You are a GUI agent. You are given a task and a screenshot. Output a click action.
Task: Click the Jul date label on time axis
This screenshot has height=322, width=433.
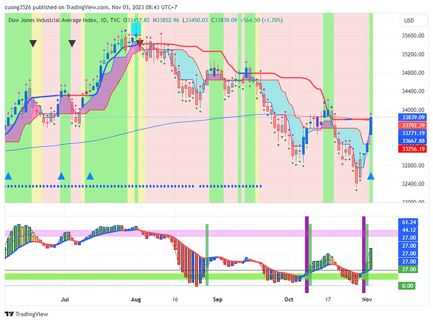(x=64, y=299)
